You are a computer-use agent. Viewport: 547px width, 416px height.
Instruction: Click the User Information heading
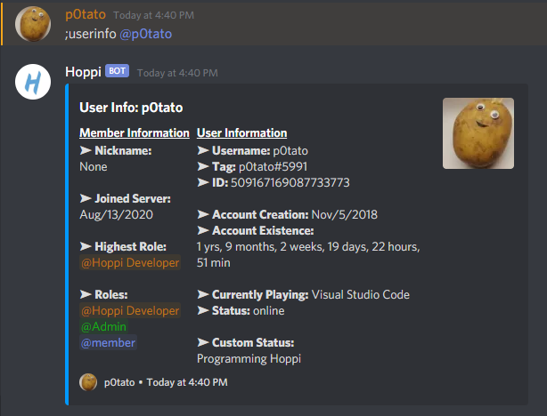(x=241, y=132)
